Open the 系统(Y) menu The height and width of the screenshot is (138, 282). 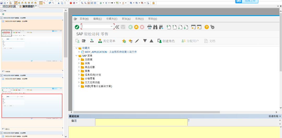pyautogui.click(x=139, y=19)
